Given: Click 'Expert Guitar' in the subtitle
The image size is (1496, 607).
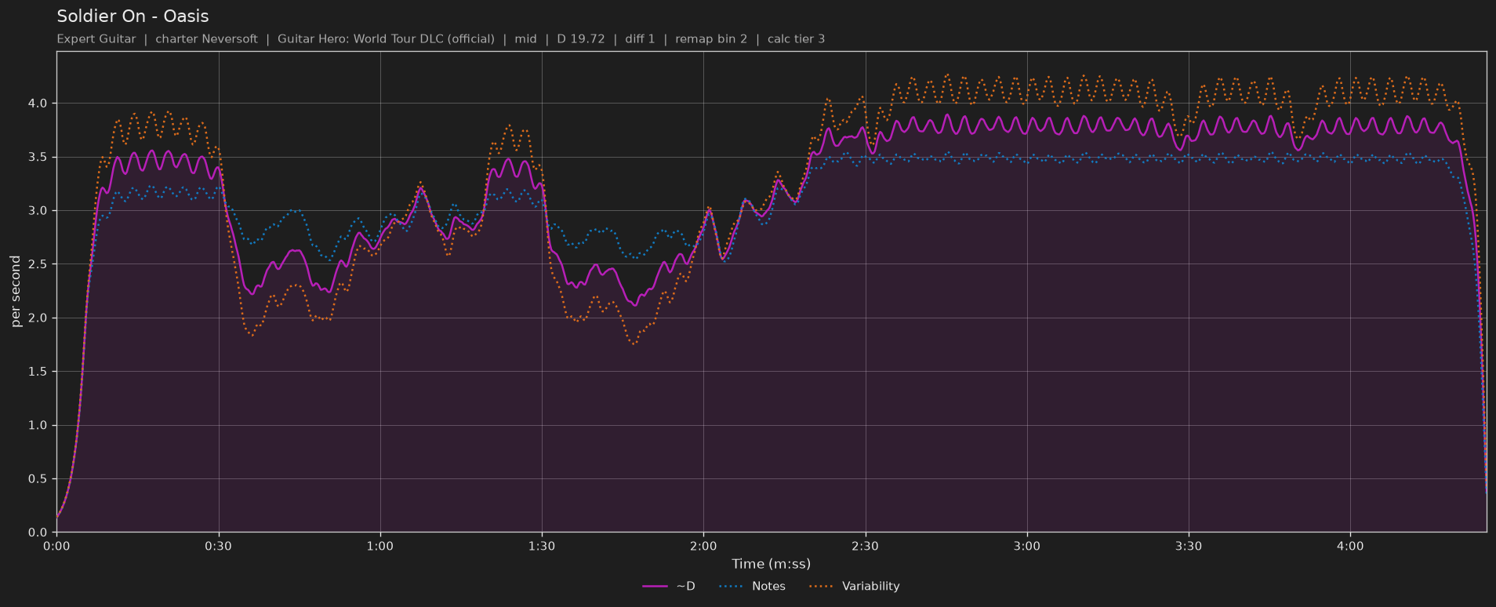Looking at the screenshot, I should (x=96, y=38).
